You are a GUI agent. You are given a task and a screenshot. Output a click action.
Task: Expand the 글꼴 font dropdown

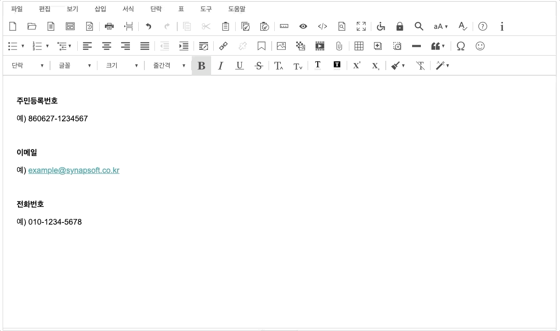75,66
